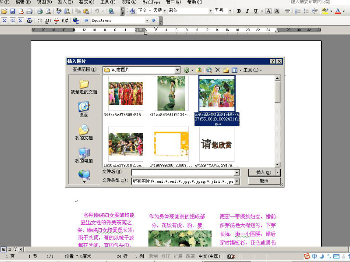Click the 取消 button
Image resolution: width=350 pixels, height=262 pixels.
[264, 181]
